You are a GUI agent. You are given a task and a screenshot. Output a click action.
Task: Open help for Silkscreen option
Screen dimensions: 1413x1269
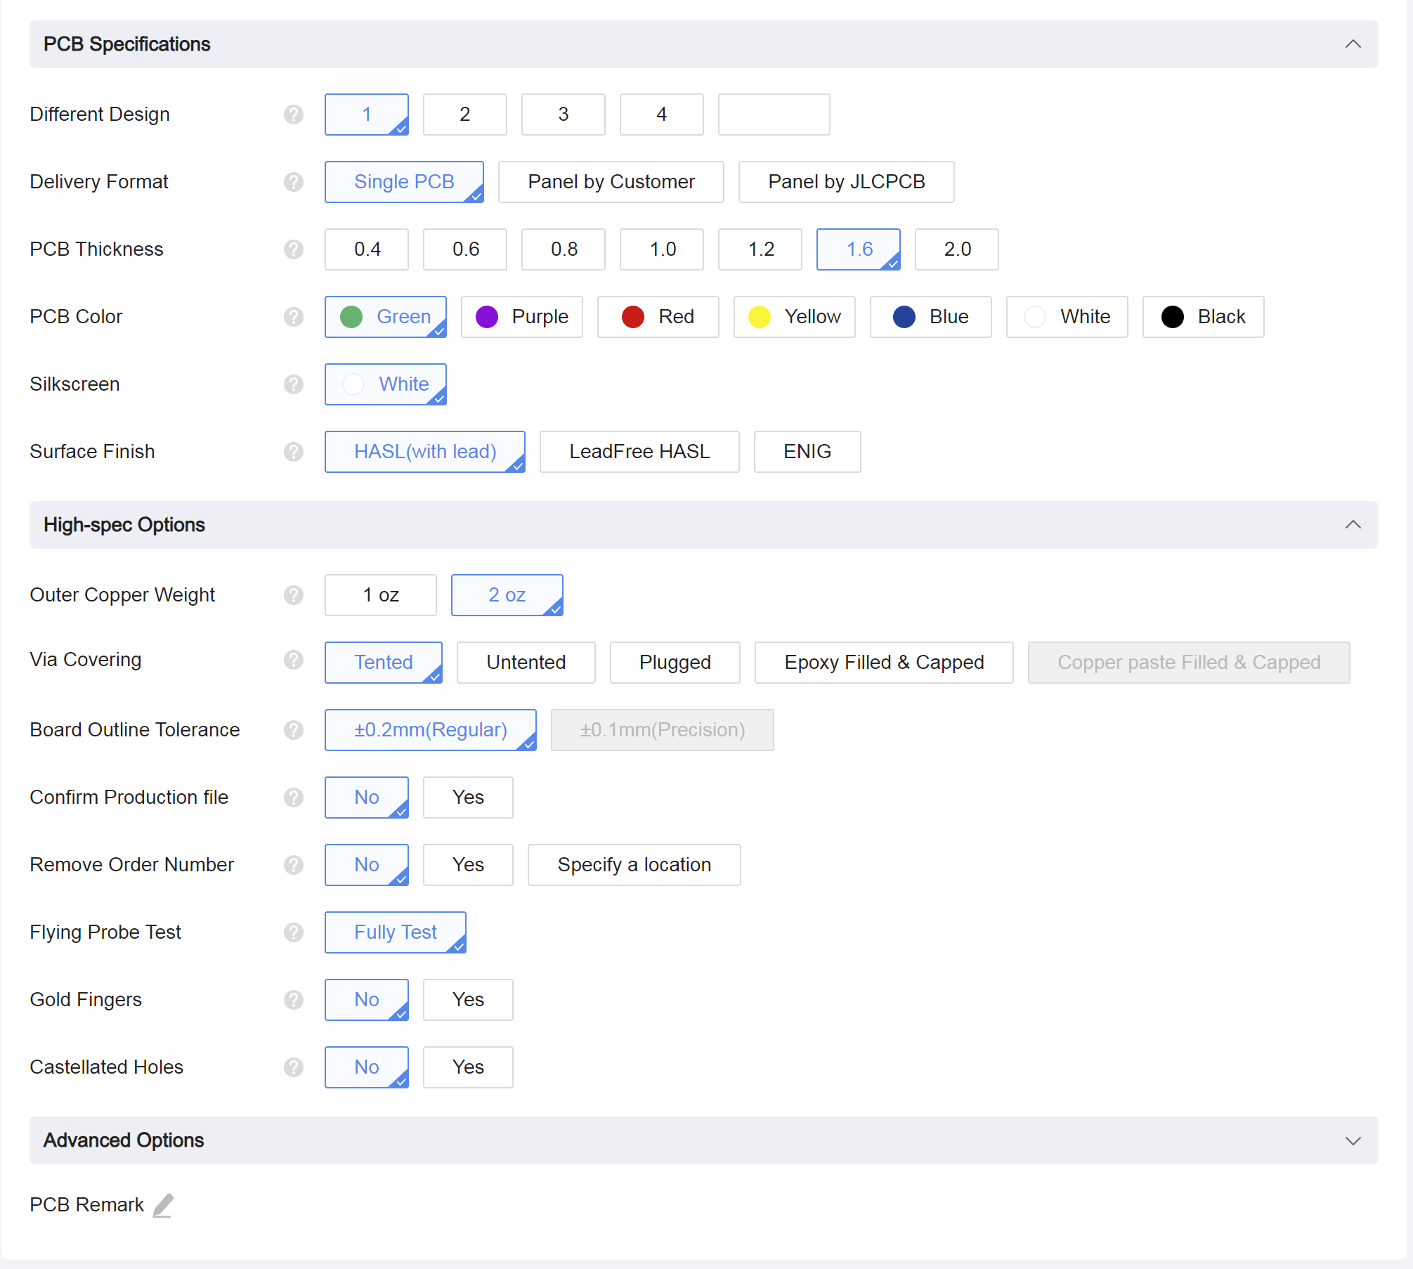tap(293, 384)
